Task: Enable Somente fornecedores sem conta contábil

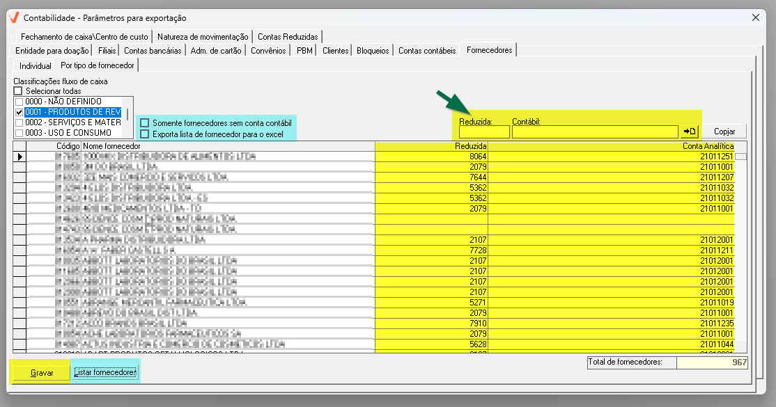Action: [x=144, y=122]
